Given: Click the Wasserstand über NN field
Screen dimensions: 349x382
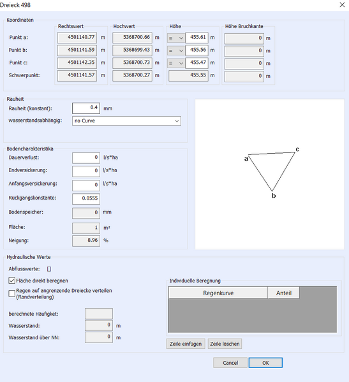Looking at the screenshot, I should click(x=99, y=337).
